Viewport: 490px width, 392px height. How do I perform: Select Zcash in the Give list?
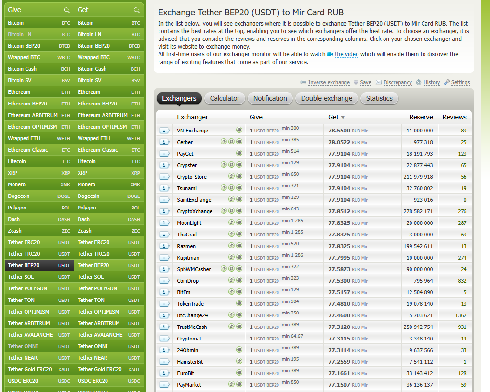(39, 231)
